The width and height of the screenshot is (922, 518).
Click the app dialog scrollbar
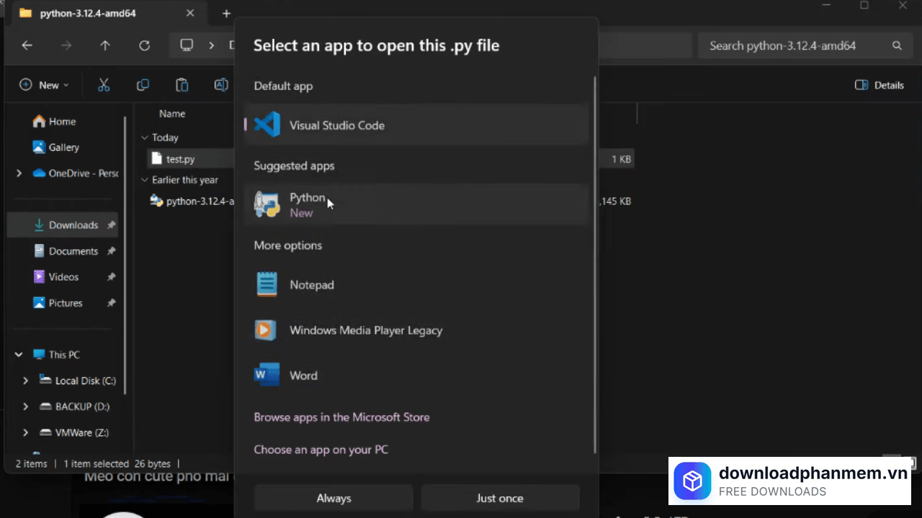(x=595, y=265)
